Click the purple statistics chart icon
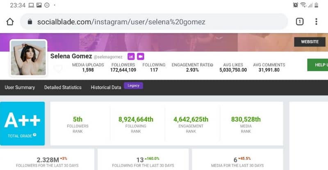This screenshot has width=328, height=170. [x=131, y=56]
